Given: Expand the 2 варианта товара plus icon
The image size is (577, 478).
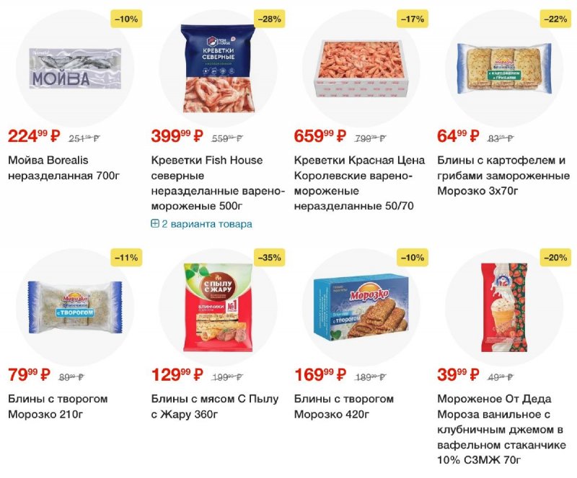Looking at the screenshot, I should click(155, 223).
